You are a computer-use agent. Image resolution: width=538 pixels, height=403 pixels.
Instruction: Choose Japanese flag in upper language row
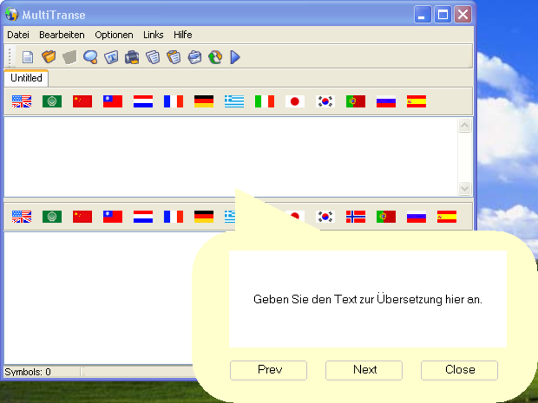tap(295, 102)
